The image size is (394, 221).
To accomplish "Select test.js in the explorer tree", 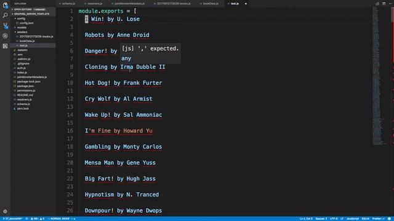I will [23, 45].
